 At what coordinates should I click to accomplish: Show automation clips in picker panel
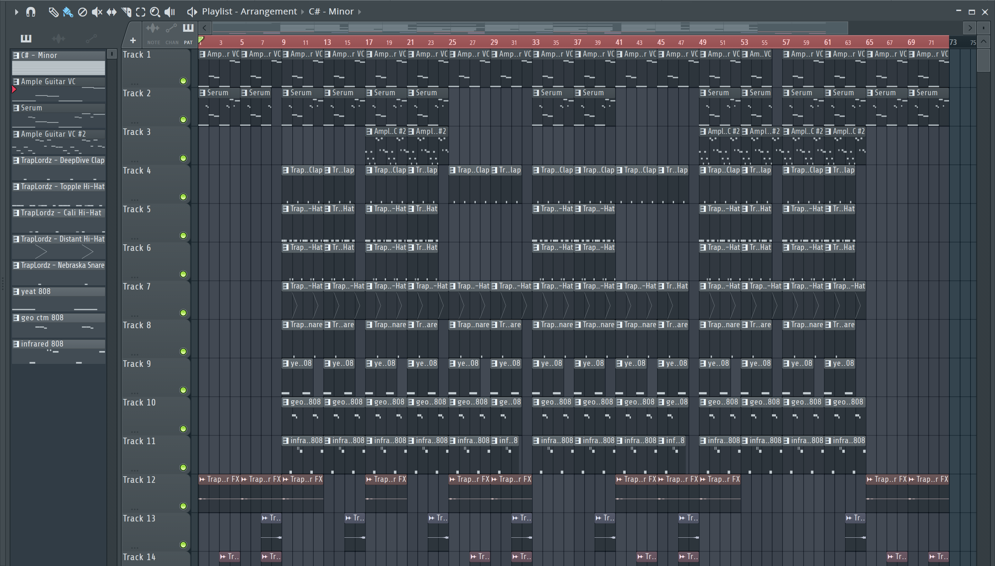coord(91,38)
